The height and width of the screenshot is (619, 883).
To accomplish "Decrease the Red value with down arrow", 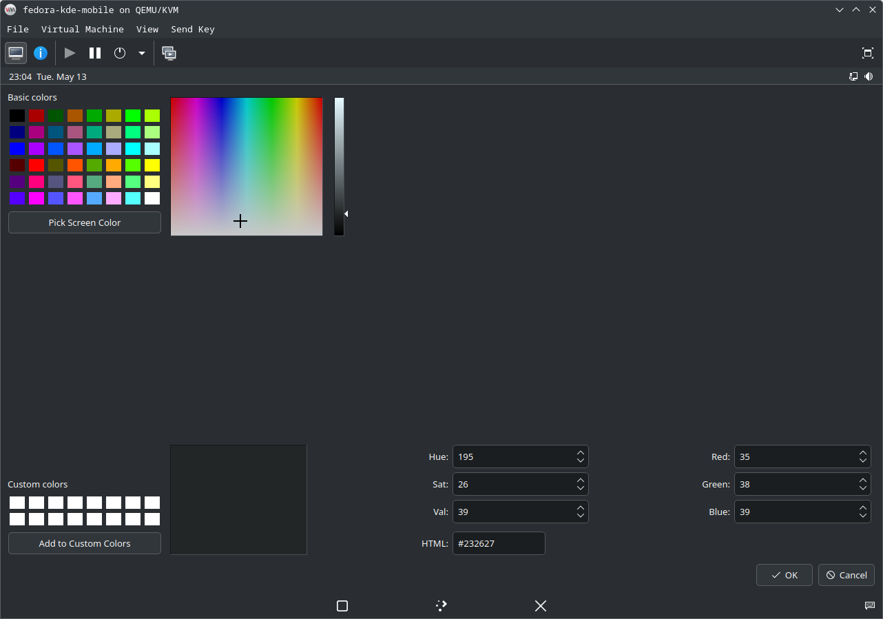I will [x=863, y=461].
